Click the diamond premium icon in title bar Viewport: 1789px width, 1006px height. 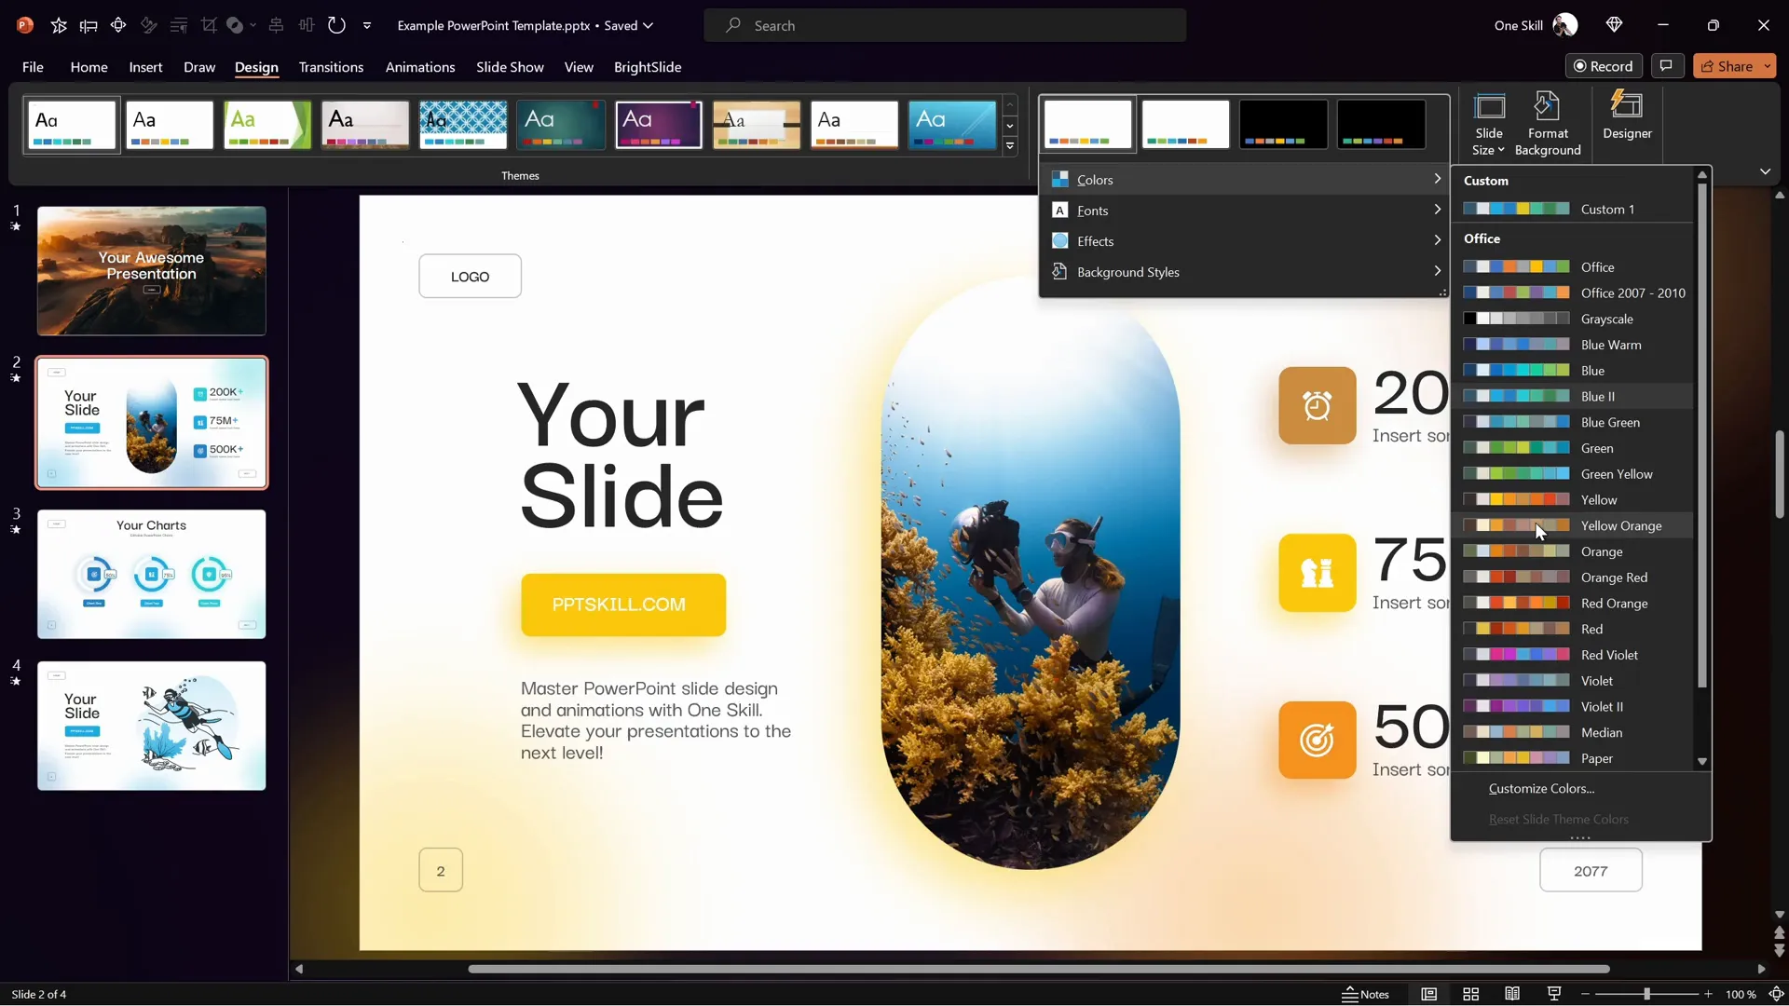tap(1615, 25)
